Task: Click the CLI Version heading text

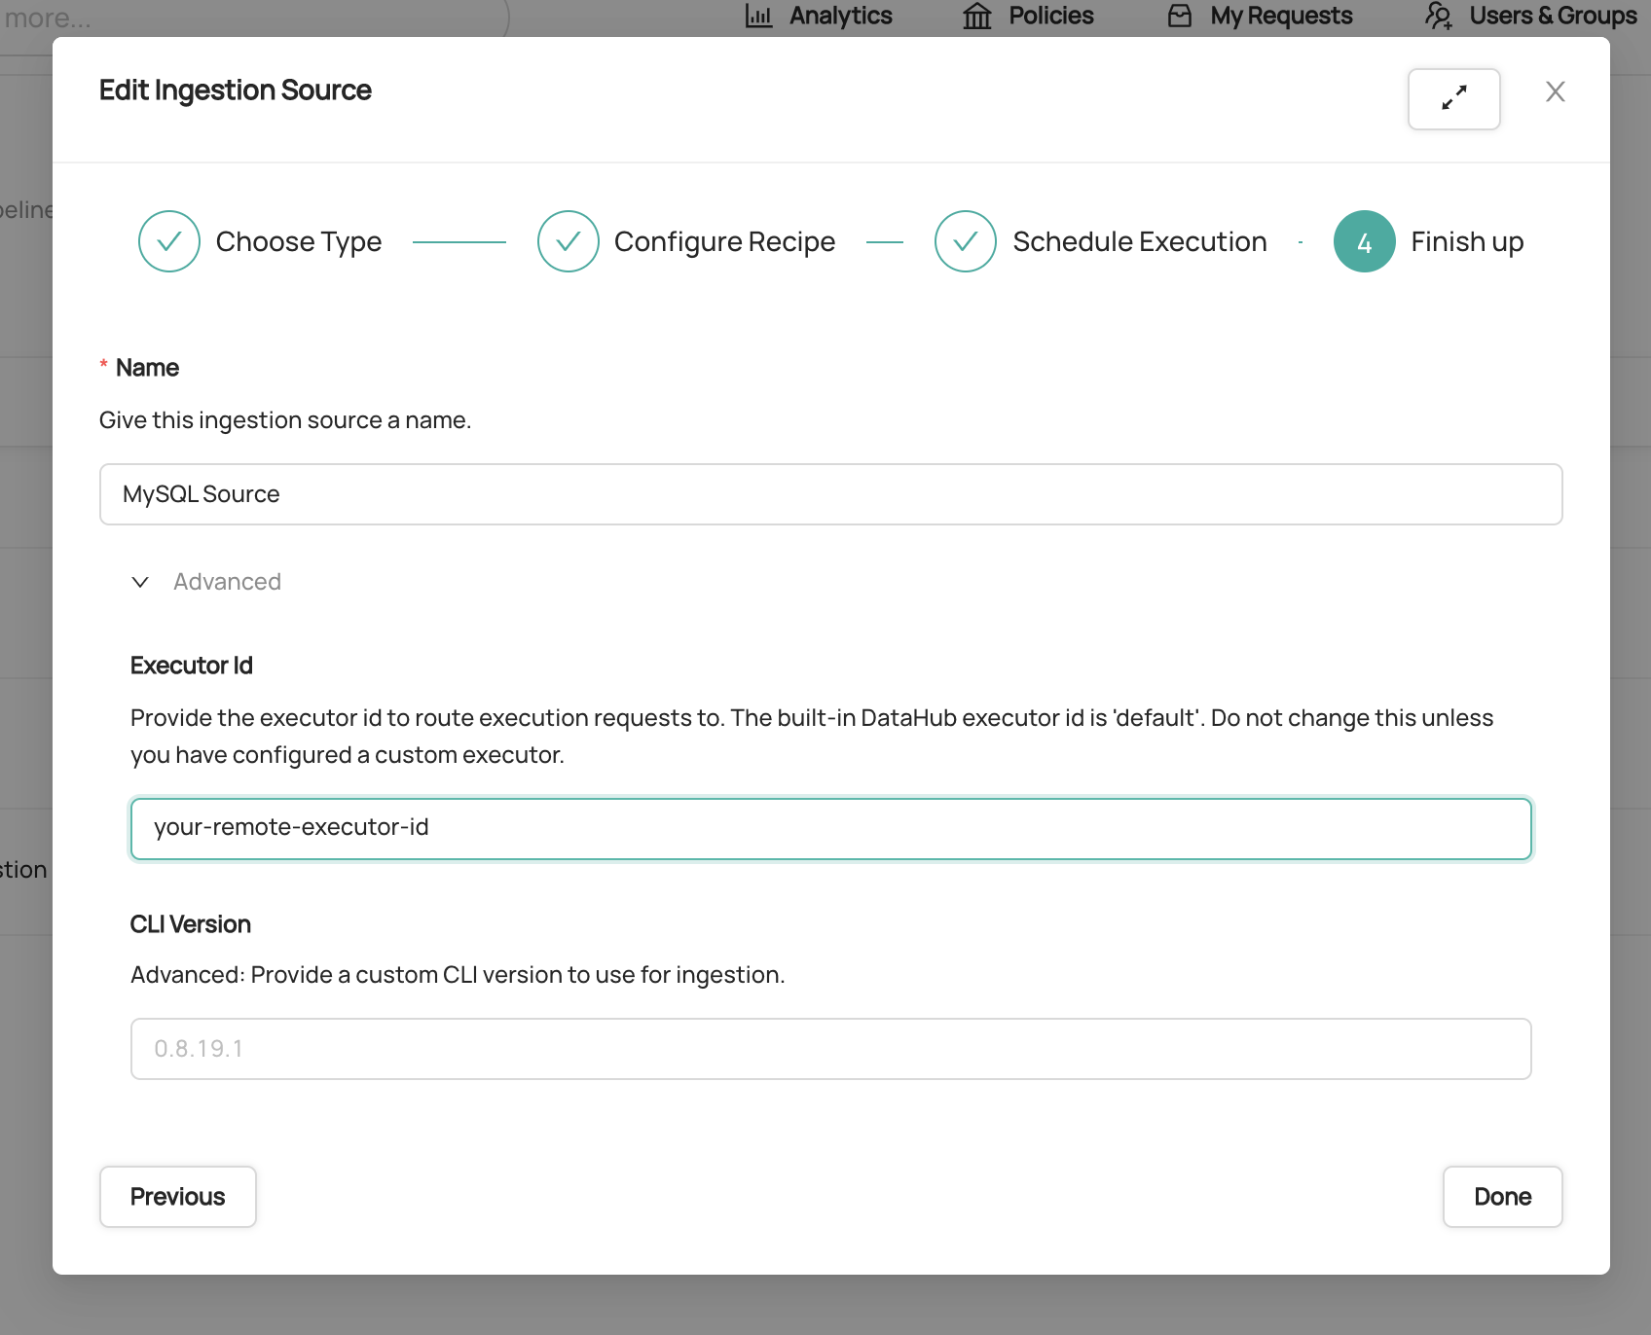Action: click(x=191, y=924)
